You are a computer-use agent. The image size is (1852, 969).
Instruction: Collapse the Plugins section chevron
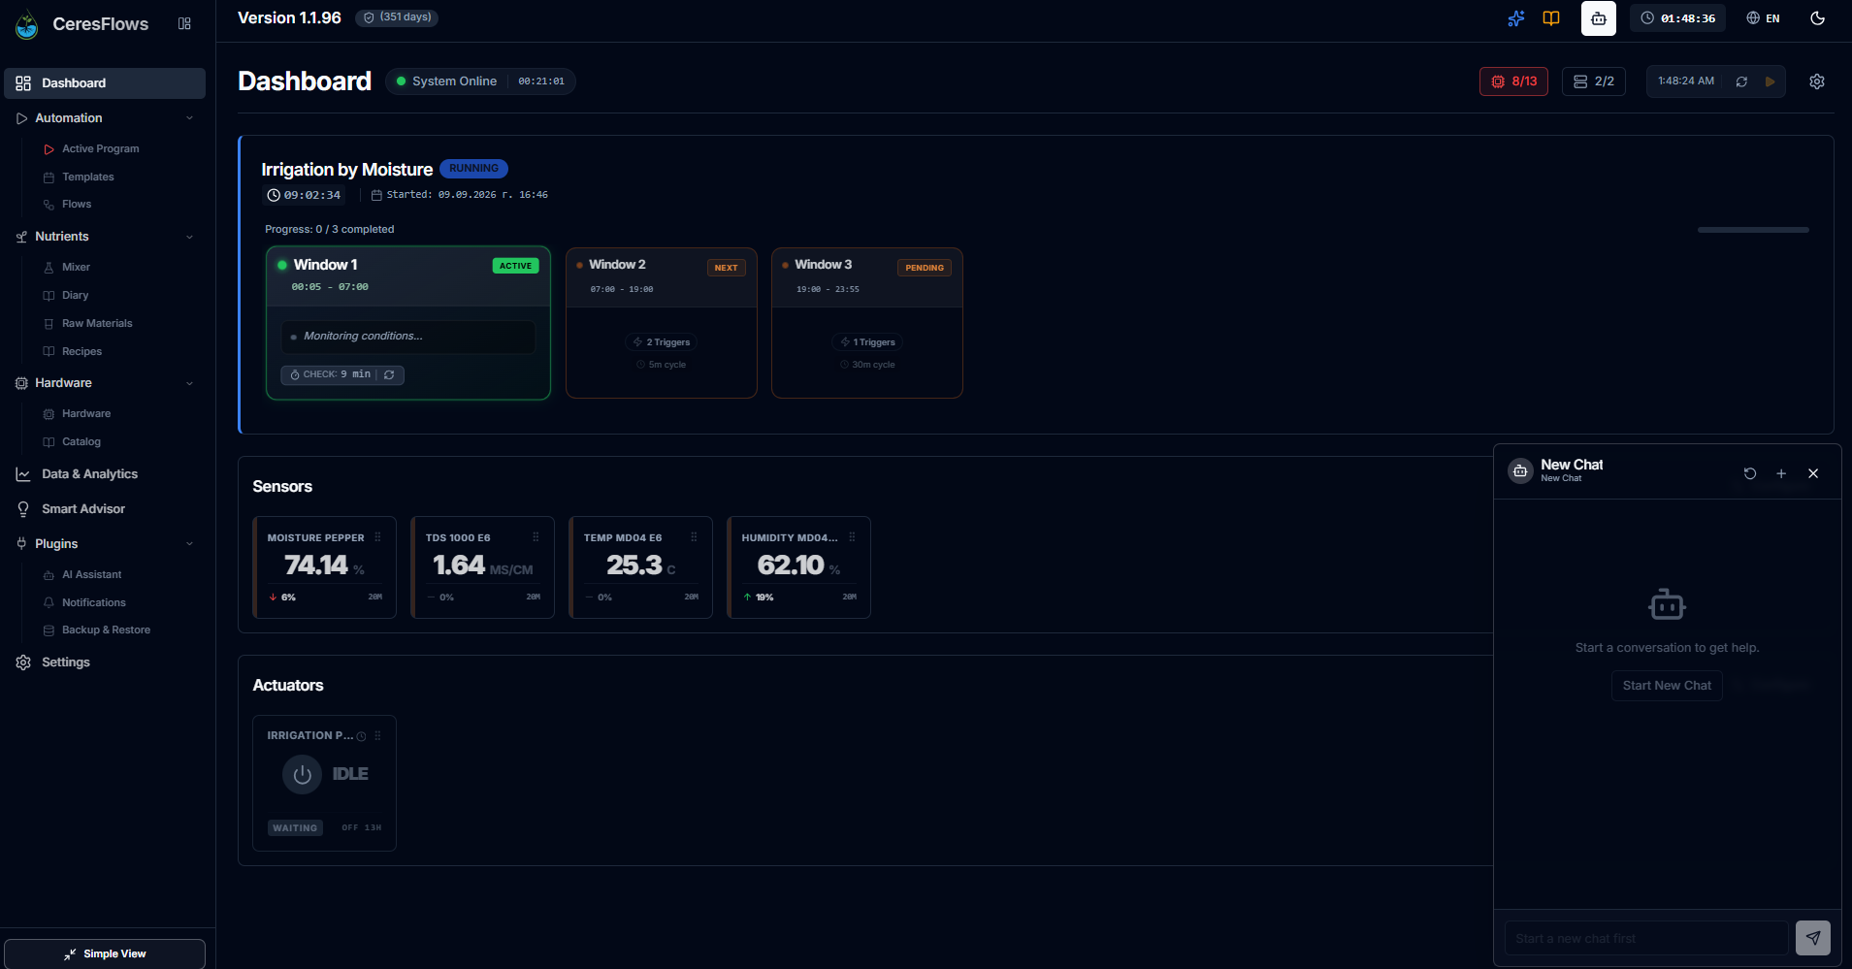[x=189, y=544]
